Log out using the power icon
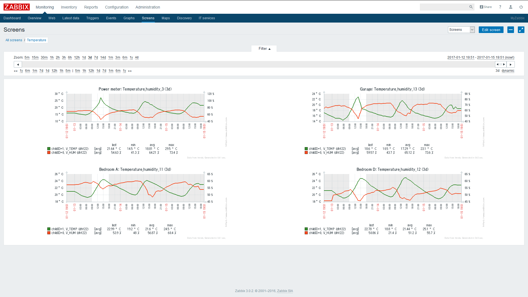This screenshot has height=297, width=528. 521,7
